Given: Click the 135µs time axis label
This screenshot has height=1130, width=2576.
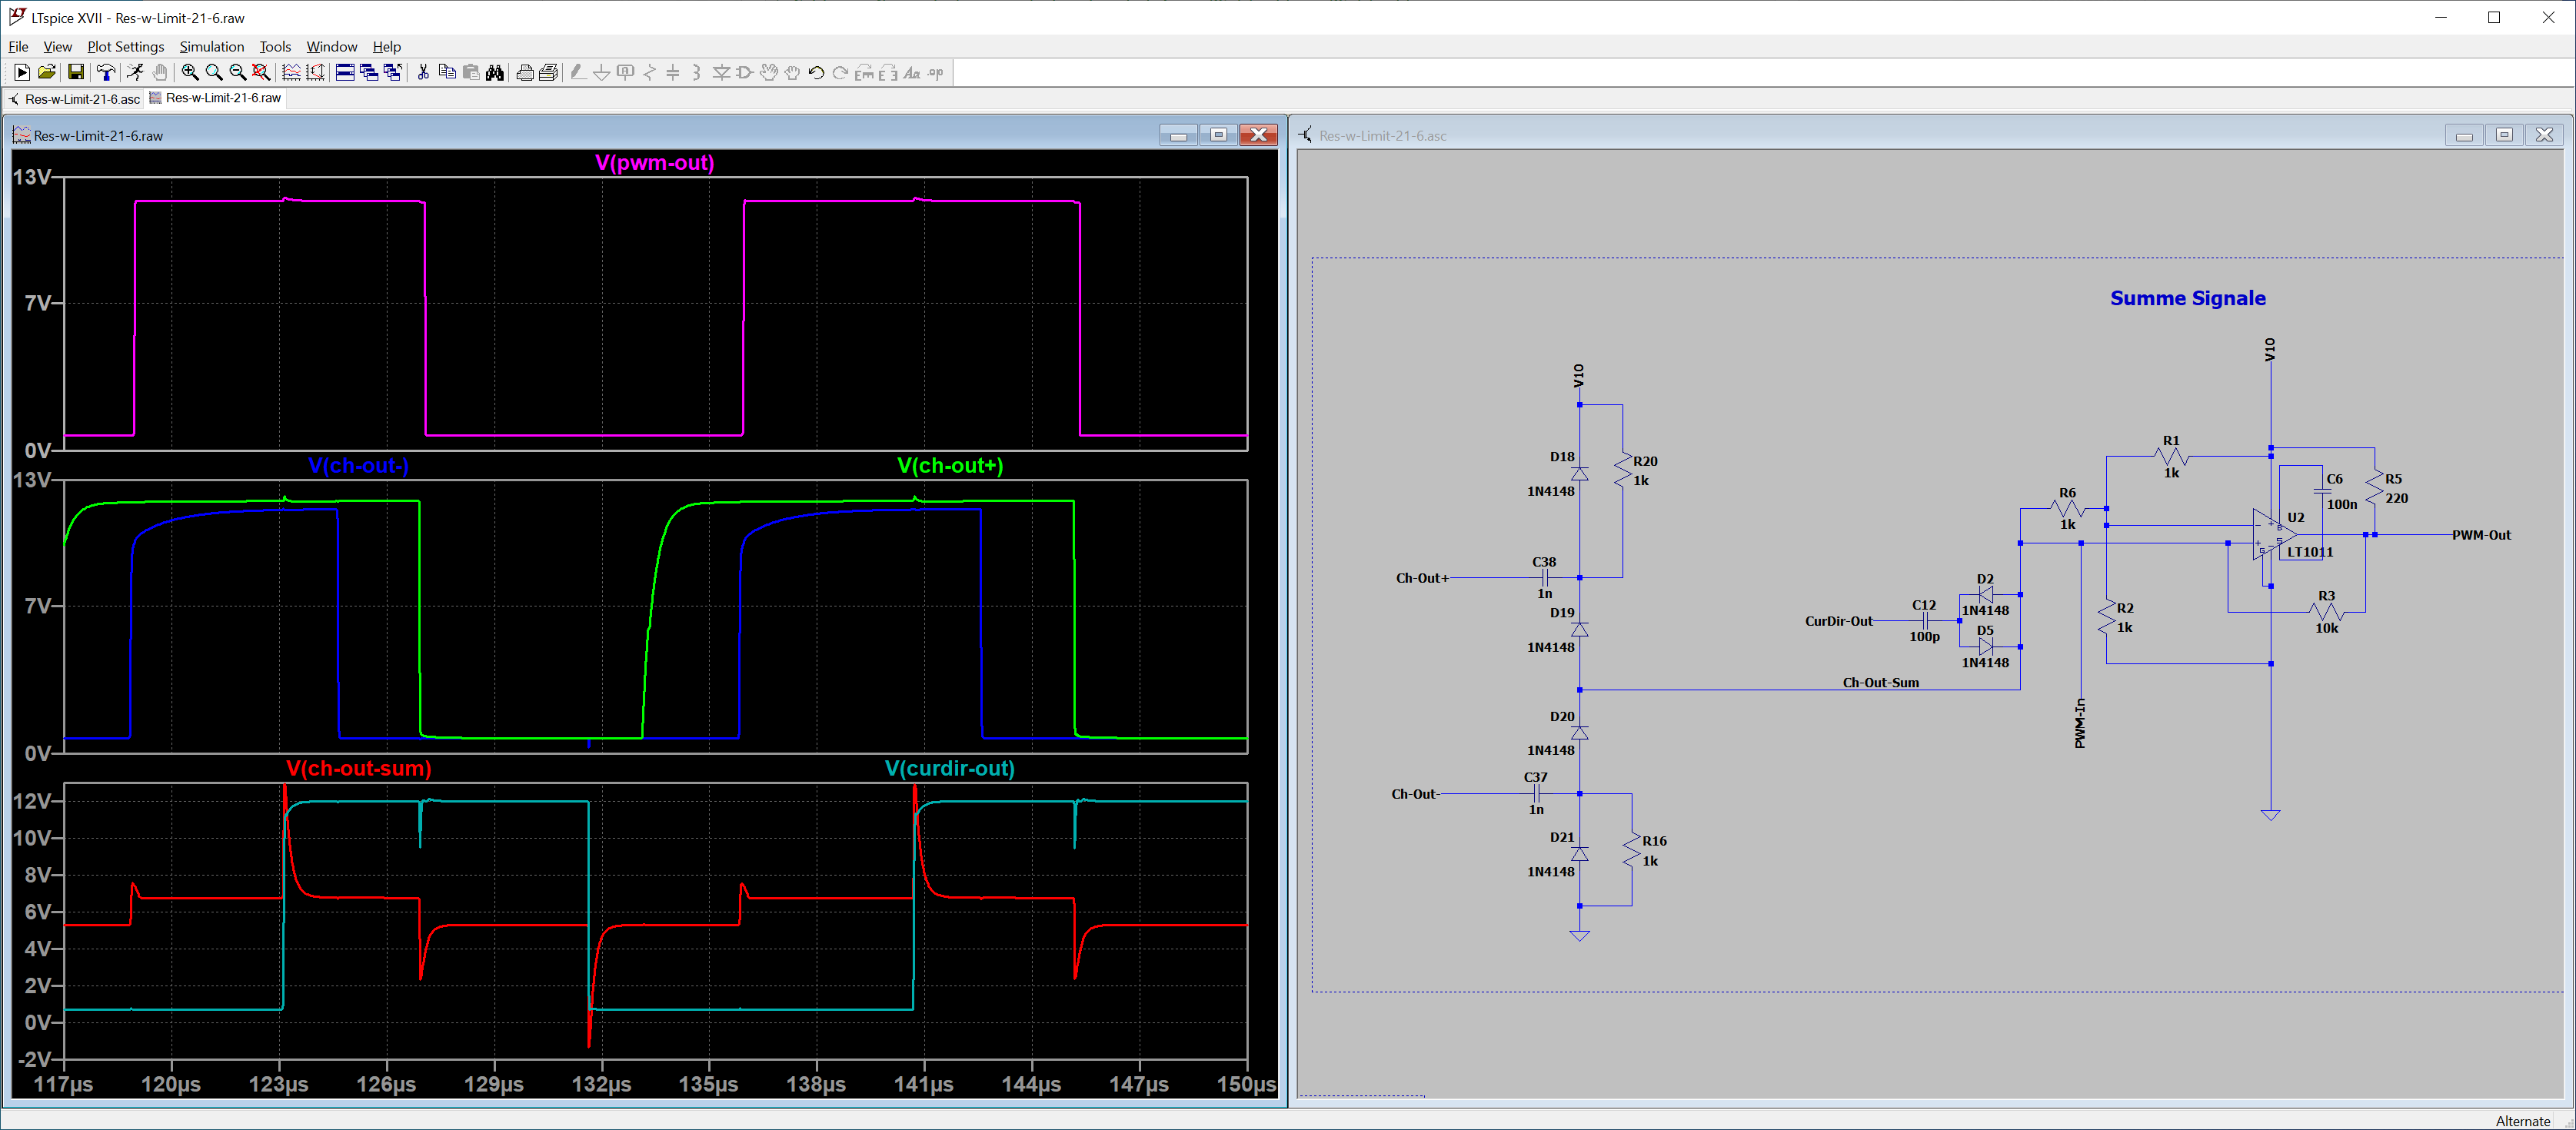Looking at the screenshot, I should [x=709, y=1084].
